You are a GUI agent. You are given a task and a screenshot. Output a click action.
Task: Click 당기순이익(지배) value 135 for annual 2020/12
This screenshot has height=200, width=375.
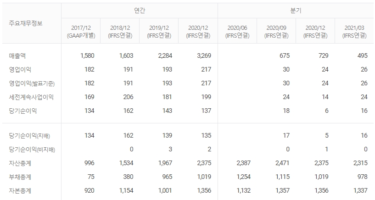click(x=206, y=135)
